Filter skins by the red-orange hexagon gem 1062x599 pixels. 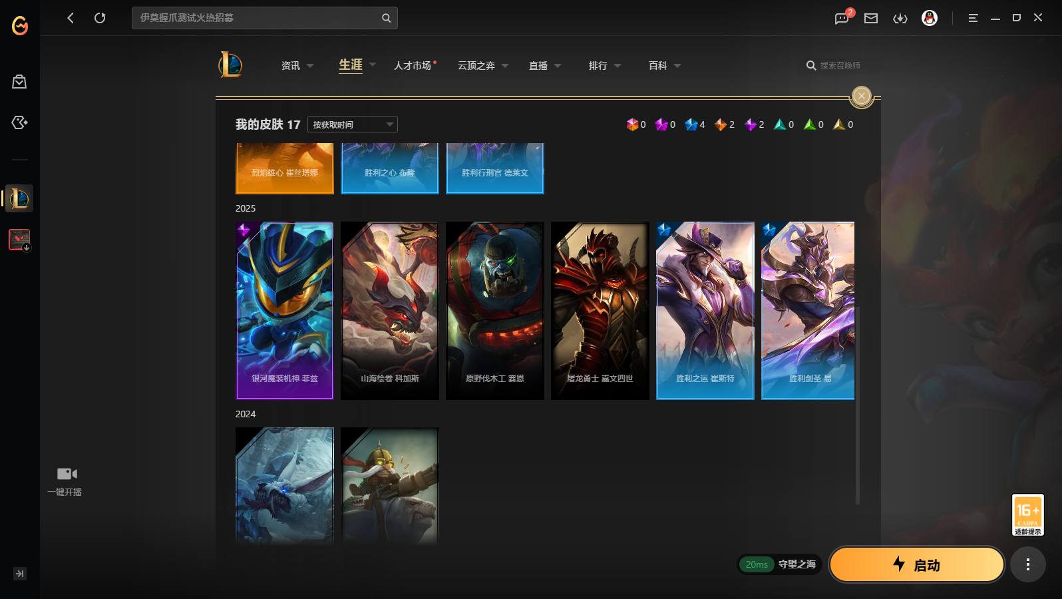(x=632, y=124)
